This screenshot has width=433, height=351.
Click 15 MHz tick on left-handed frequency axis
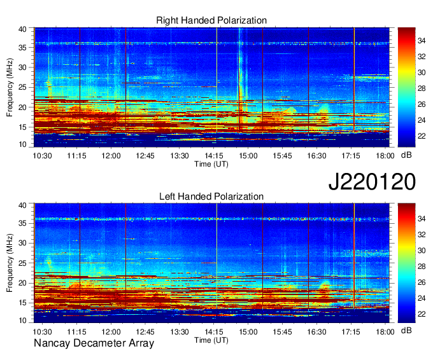(22, 303)
